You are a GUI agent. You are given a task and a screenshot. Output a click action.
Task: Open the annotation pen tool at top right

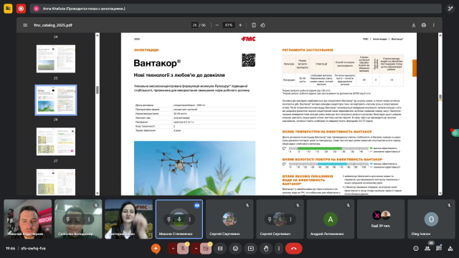click(450, 9)
